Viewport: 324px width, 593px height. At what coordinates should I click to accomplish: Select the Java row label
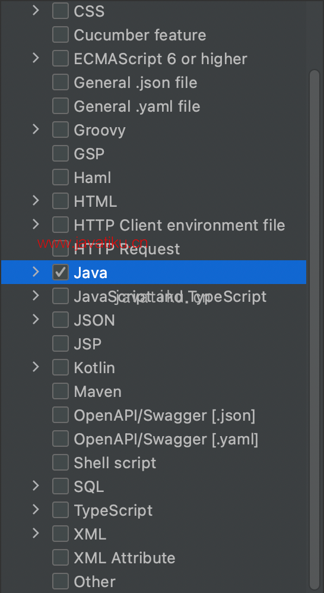click(x=91, y=273)
